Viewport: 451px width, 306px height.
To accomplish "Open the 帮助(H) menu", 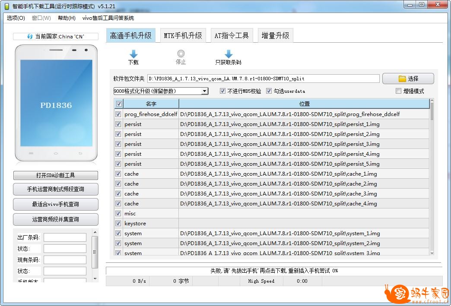I will pyautogui.click(x=67, y=18).
